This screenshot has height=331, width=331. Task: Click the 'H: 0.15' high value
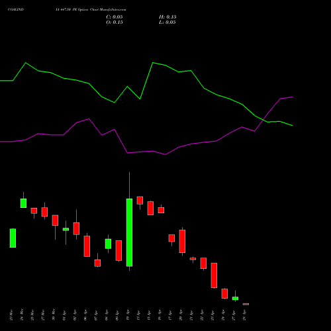pos(167,17)
